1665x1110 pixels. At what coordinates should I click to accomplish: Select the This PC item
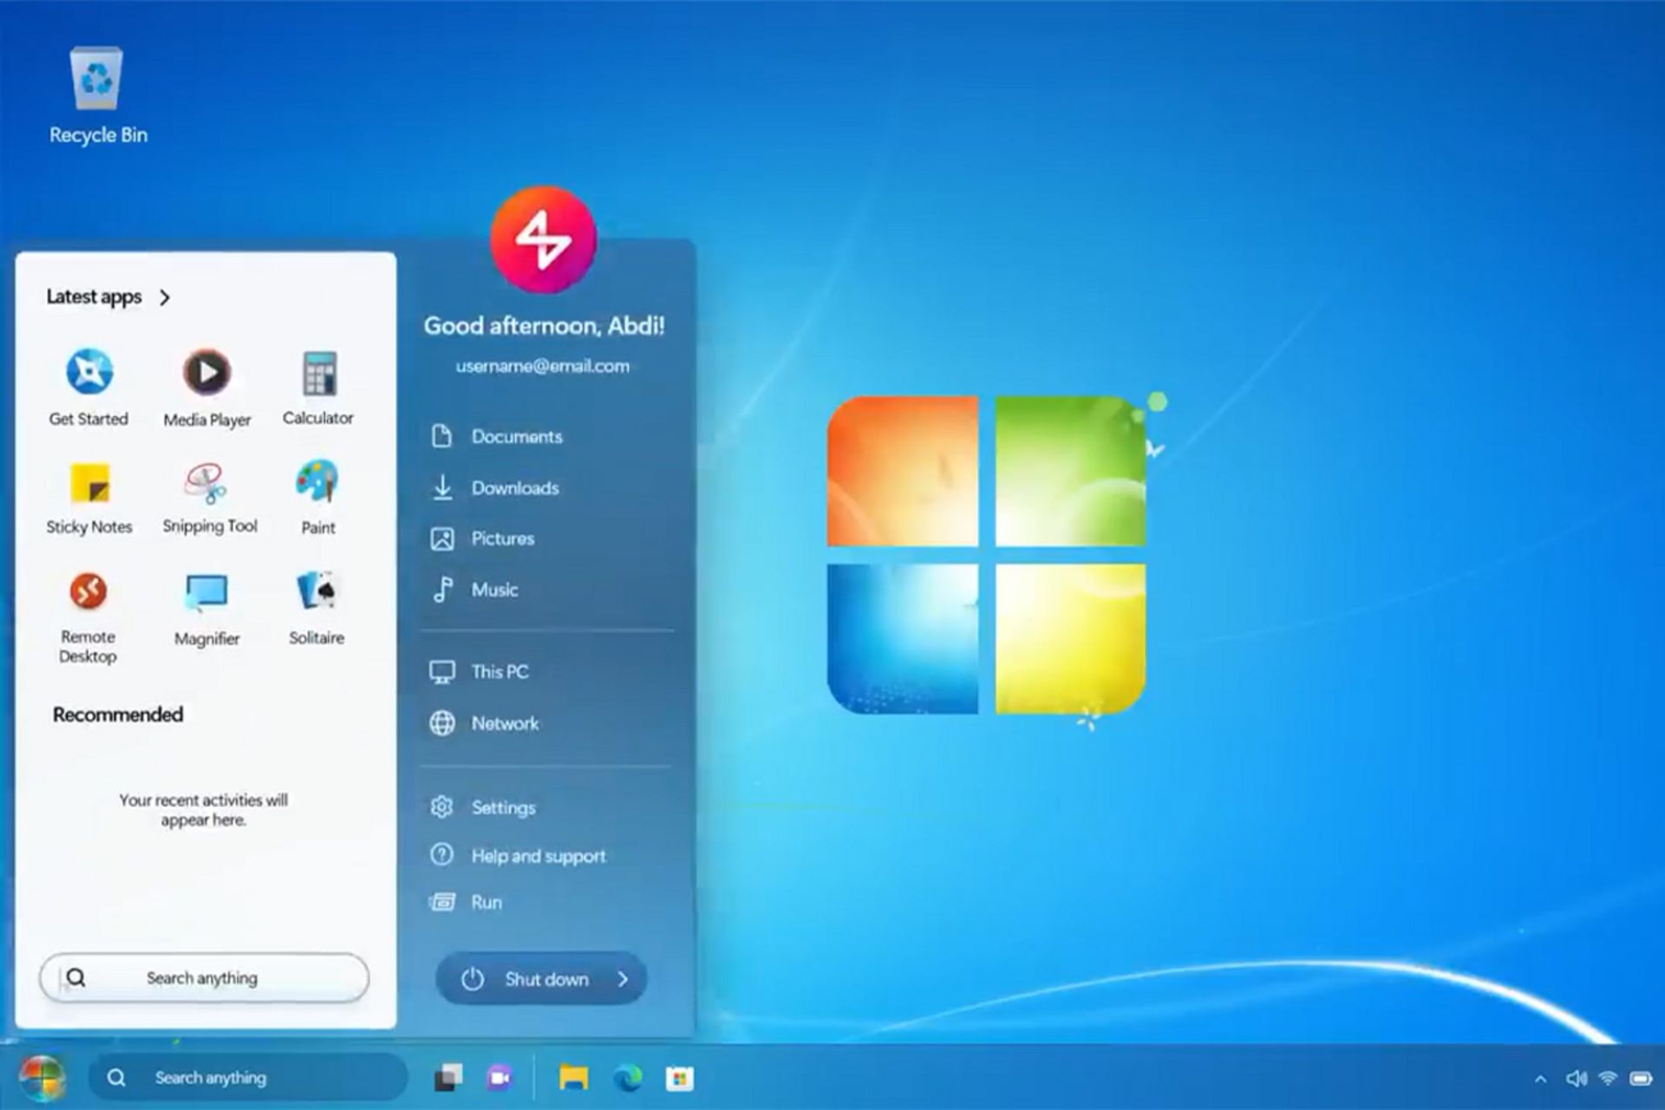[x=500, y=669]
